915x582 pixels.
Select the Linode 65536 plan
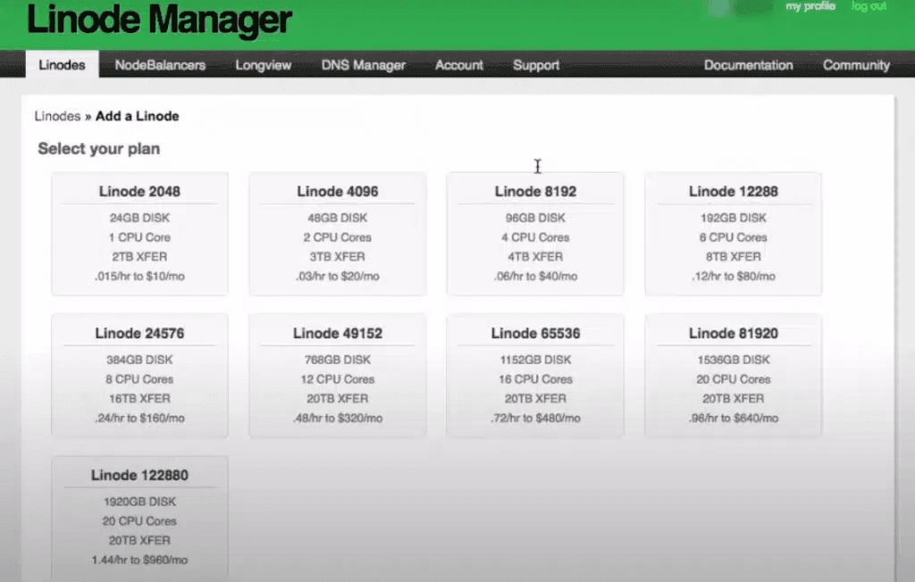pos(535,376)
